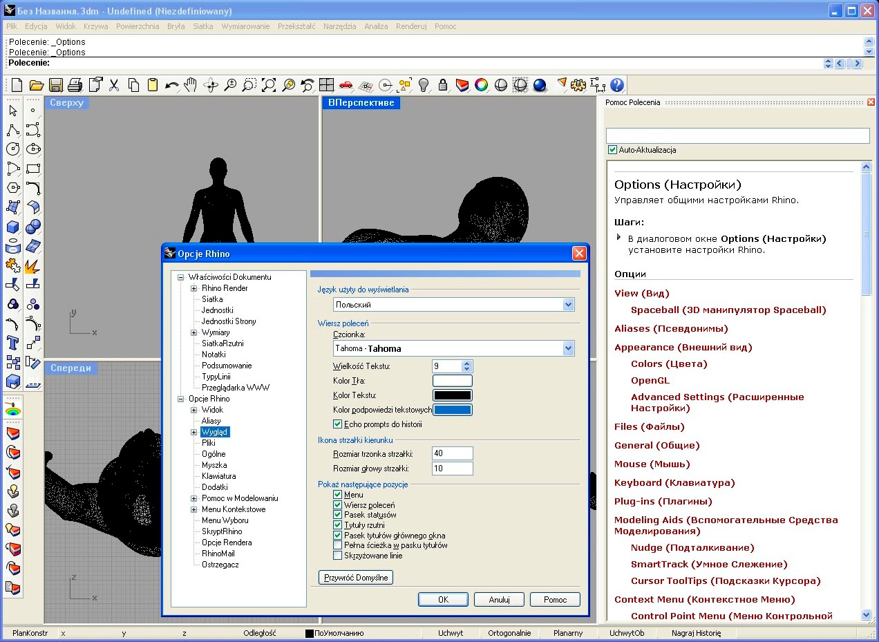This screenshot has height=642, width=879.
Task: Click the Kolor Tekstu black swatch
Action: 452,395
